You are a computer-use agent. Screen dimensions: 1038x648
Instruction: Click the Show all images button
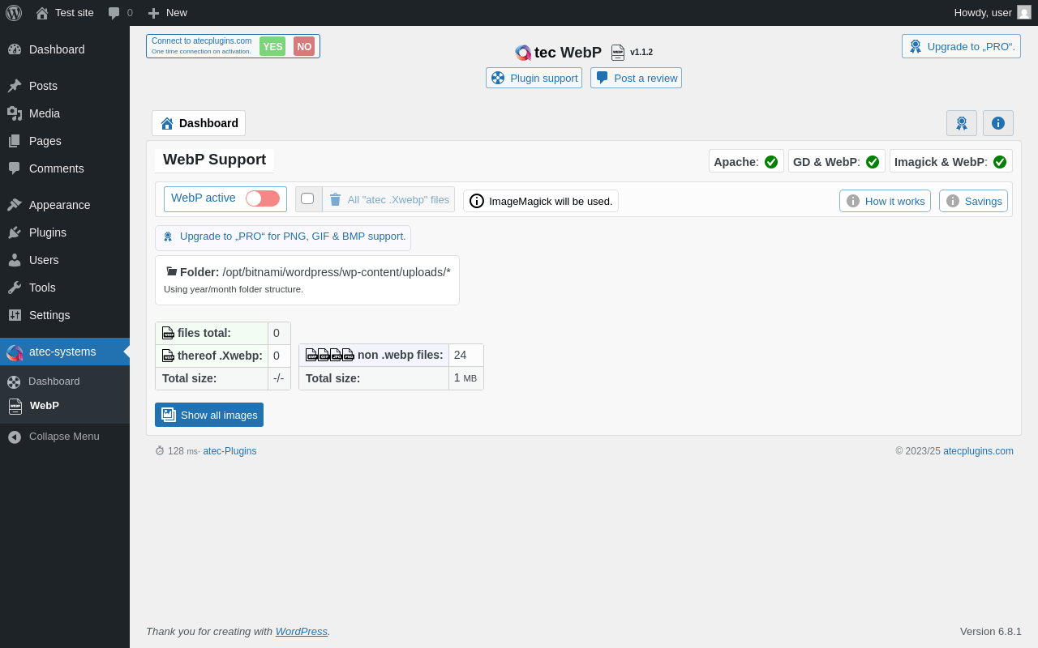[x=209, y=415]
